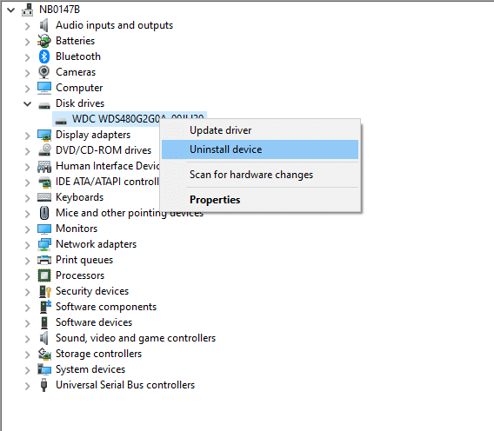Viewport: 494px width, 431px height.
Task: Expand the System devices category
Action: (x=28, y=370)
